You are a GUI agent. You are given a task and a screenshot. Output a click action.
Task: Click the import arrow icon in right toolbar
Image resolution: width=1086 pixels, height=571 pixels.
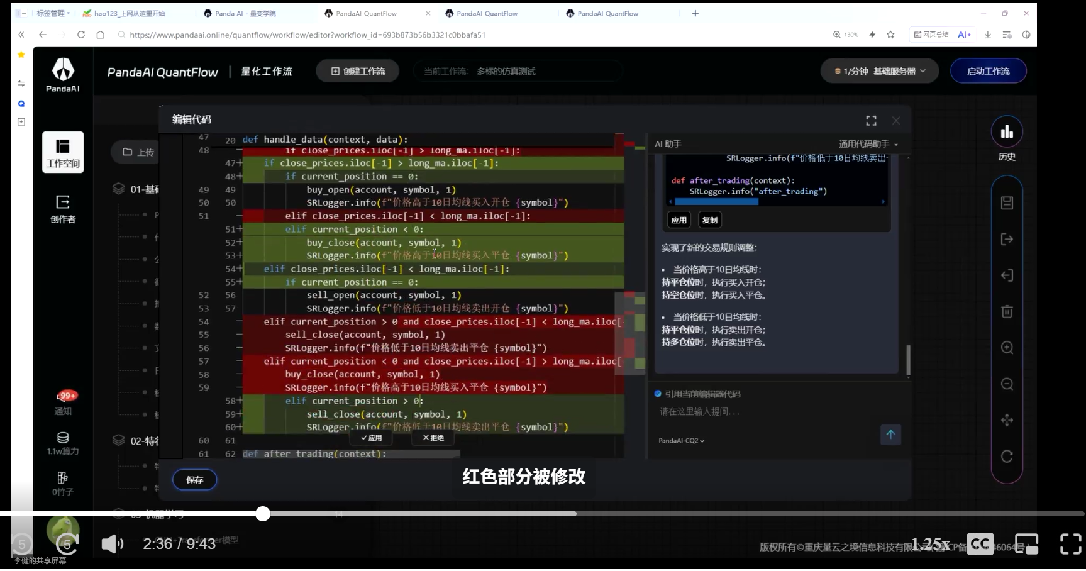pos(1007,275)
